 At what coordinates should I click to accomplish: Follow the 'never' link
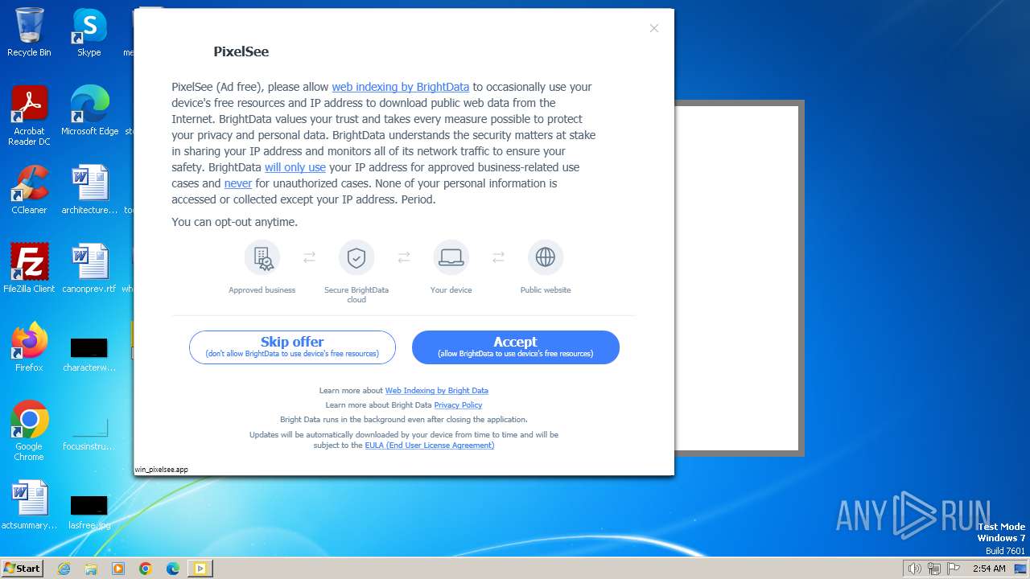coord(238,183)
